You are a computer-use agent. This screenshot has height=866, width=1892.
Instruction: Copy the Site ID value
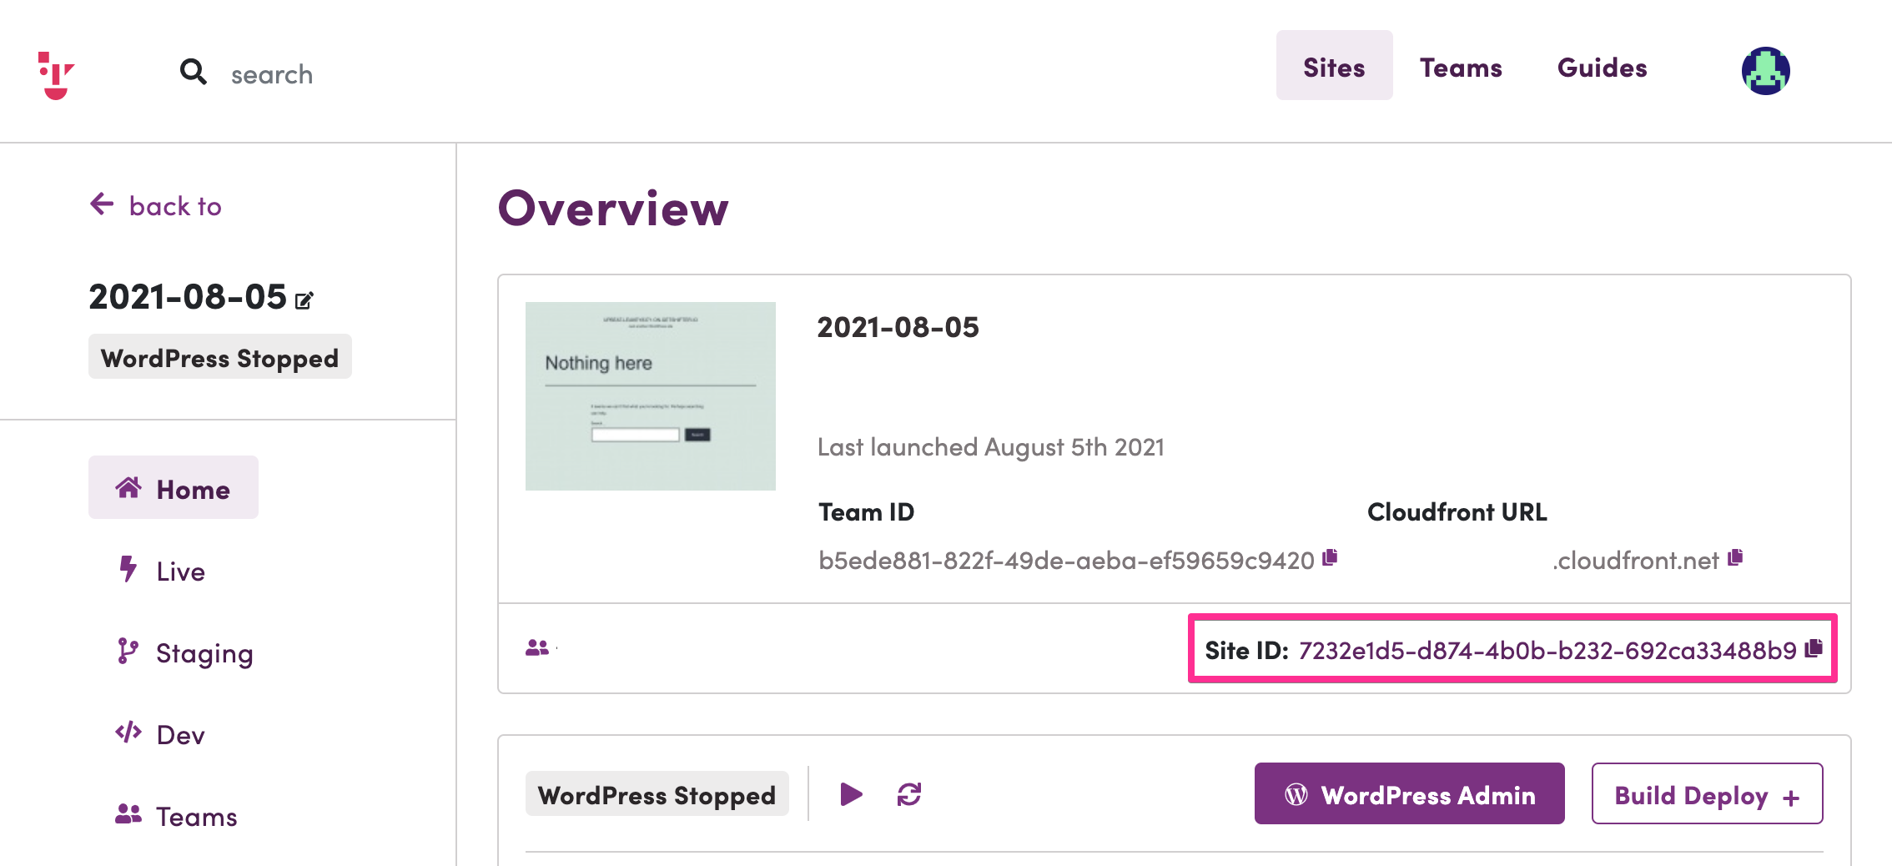pos(1813,648)
